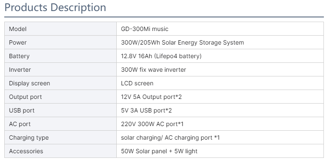This screenshot has width=329, height=163.
Task: Click the GD-300Mi music value
Action: 144,29
